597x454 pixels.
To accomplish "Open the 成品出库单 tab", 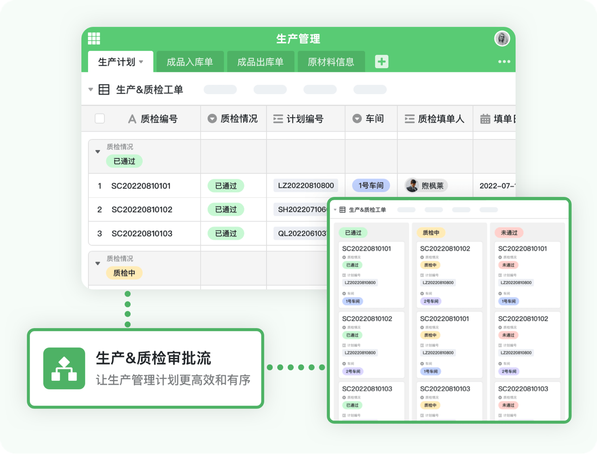I will pyautogui.click(x=260, y=62).
